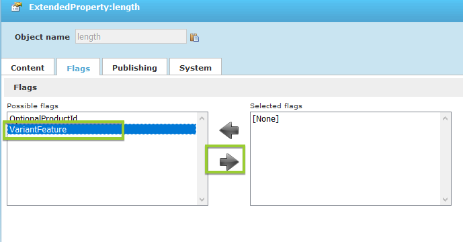
Task: Click the left arrow to remove flag
Action: (x=229, y=130)
